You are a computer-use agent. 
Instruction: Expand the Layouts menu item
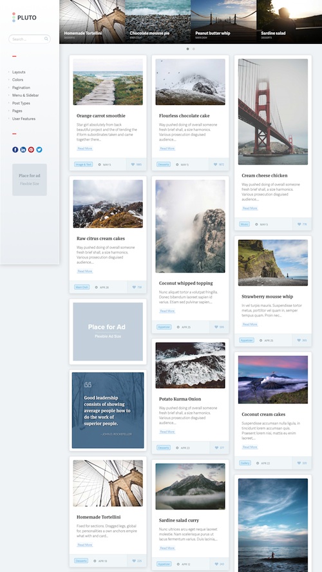[x=19, y=72]
